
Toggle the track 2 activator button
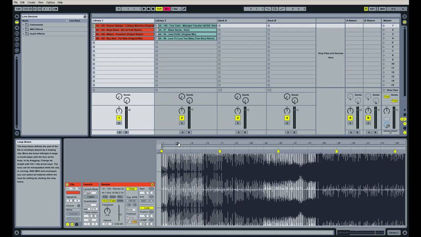[x=182, y=118]
